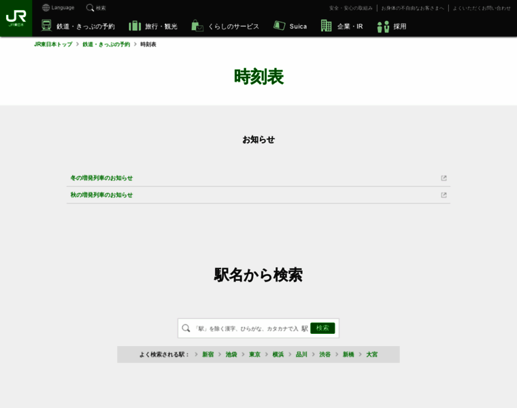Click magnifier icon inside station search box
This screenshot has height=408, width=517.
[186, 328]
